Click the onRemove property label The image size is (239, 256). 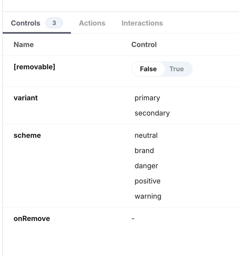(x=32, y=218)
